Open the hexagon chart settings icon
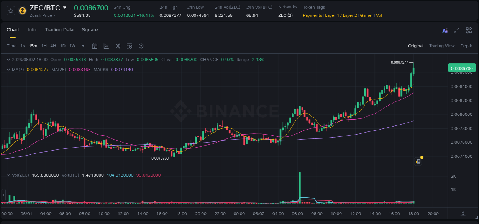Screen dimensions: 479x224 (x=141, y=46)
